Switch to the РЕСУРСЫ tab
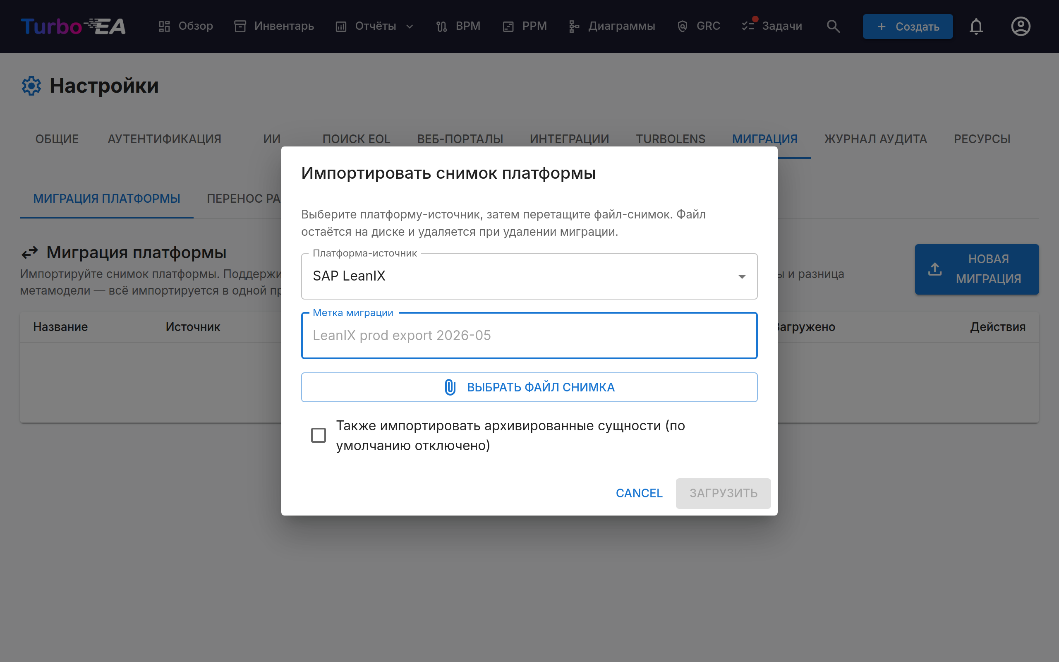1059x662 pixels. point(982,139)
